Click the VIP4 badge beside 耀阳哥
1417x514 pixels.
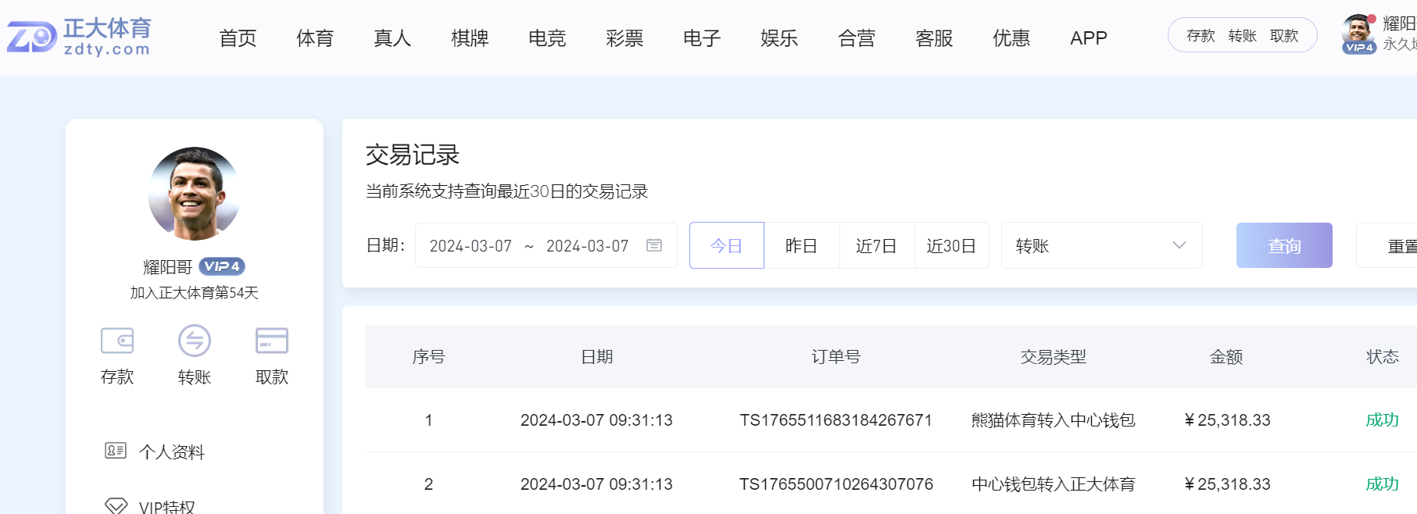(222, 266)
